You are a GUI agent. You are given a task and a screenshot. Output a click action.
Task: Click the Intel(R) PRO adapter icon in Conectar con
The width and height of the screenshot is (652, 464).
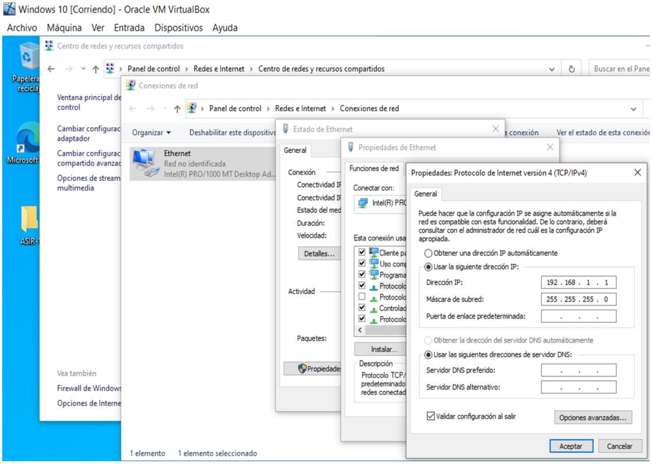pos(363,203)
